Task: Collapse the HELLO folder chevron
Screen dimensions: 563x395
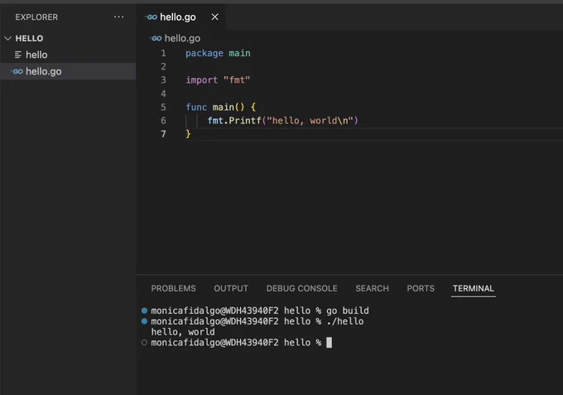Action: tap(8, 38)
